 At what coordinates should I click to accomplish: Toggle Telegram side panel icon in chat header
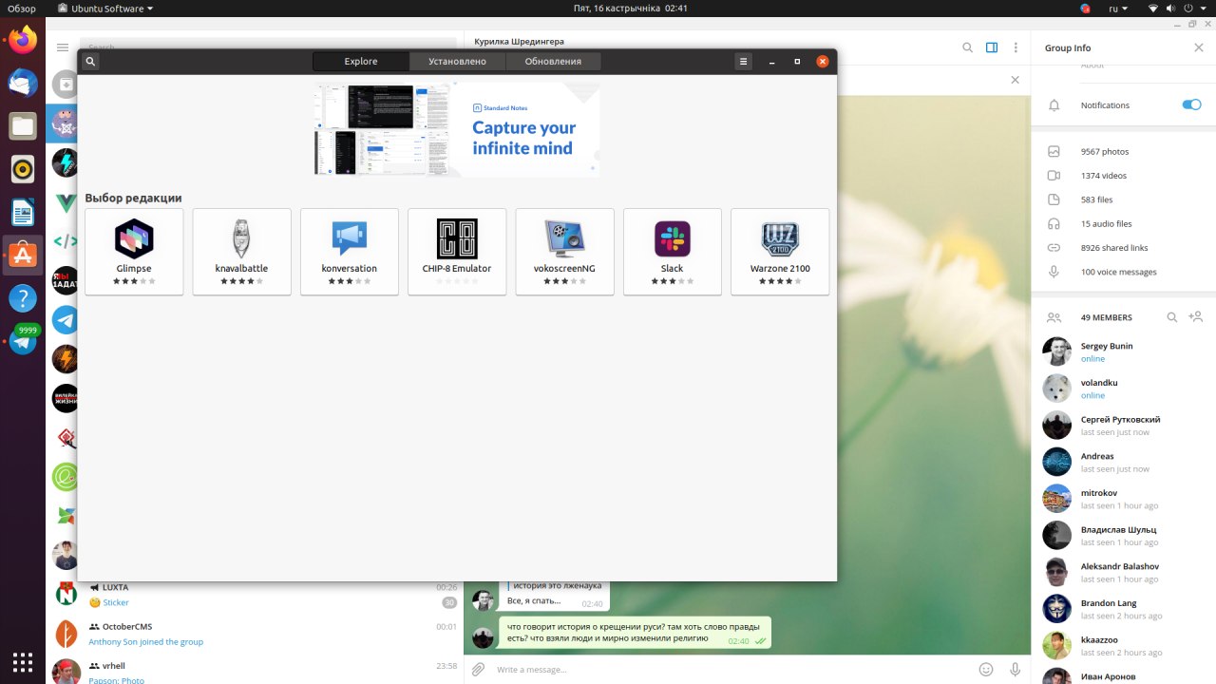[992, 47]
